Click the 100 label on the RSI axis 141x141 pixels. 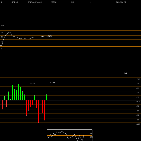[x=2, y=26]
